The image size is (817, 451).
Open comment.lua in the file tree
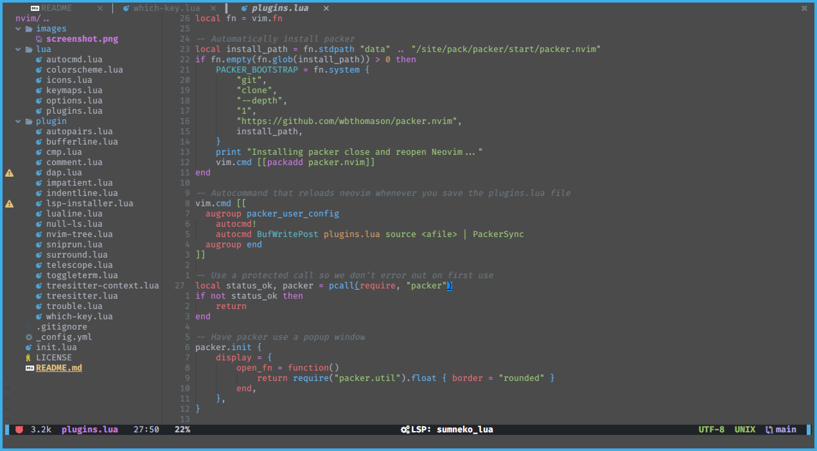(74, 163)
